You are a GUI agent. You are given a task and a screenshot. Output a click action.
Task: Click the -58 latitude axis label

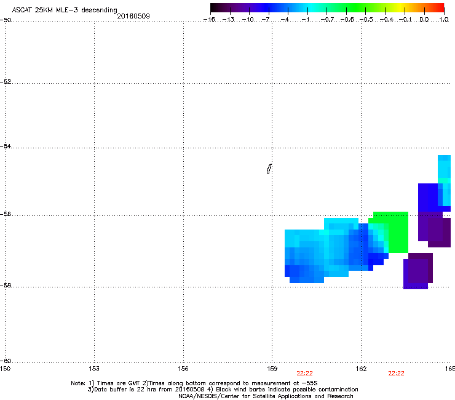6,286
